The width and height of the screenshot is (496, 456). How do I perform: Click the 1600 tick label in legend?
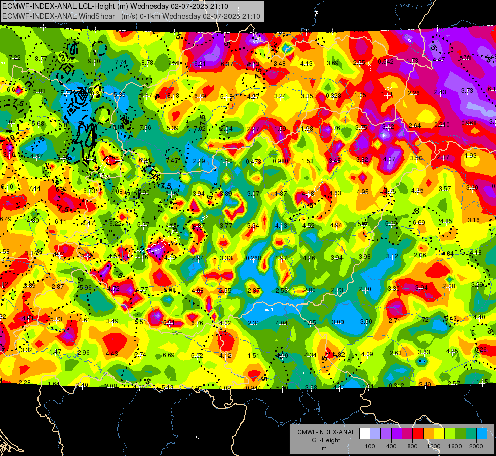455,446
